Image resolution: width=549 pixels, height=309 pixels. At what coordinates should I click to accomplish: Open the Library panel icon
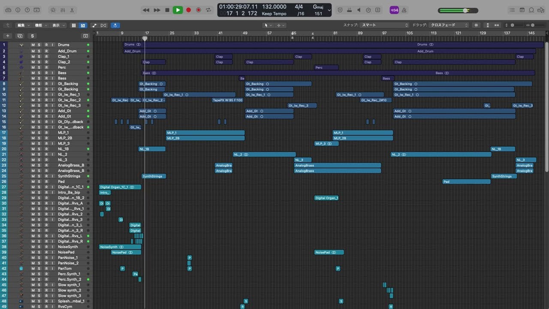[9, 10]
